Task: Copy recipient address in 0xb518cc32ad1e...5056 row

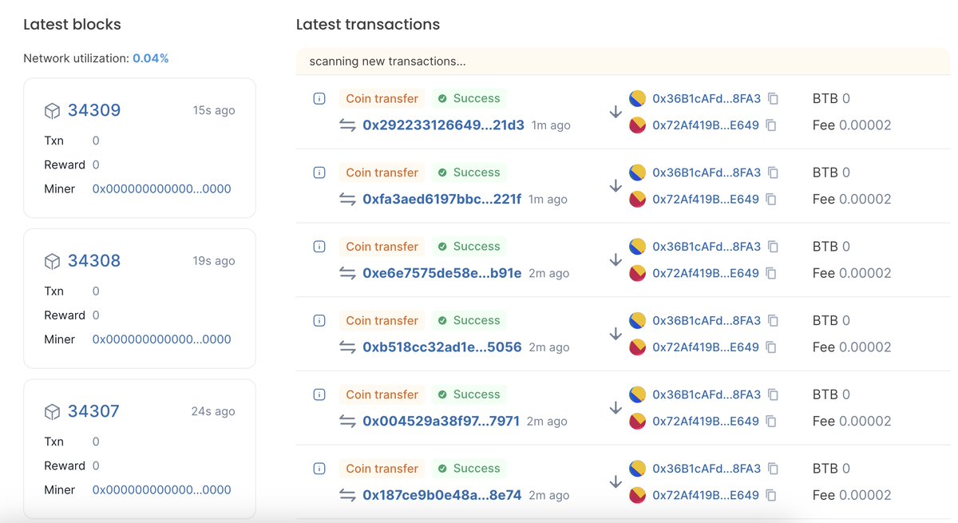Action: 771,347
